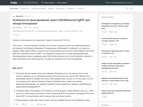Click the ИСТОРИИ sidebar heading
The width and height of the screenshot is (143, 107).
pos(105,105)
